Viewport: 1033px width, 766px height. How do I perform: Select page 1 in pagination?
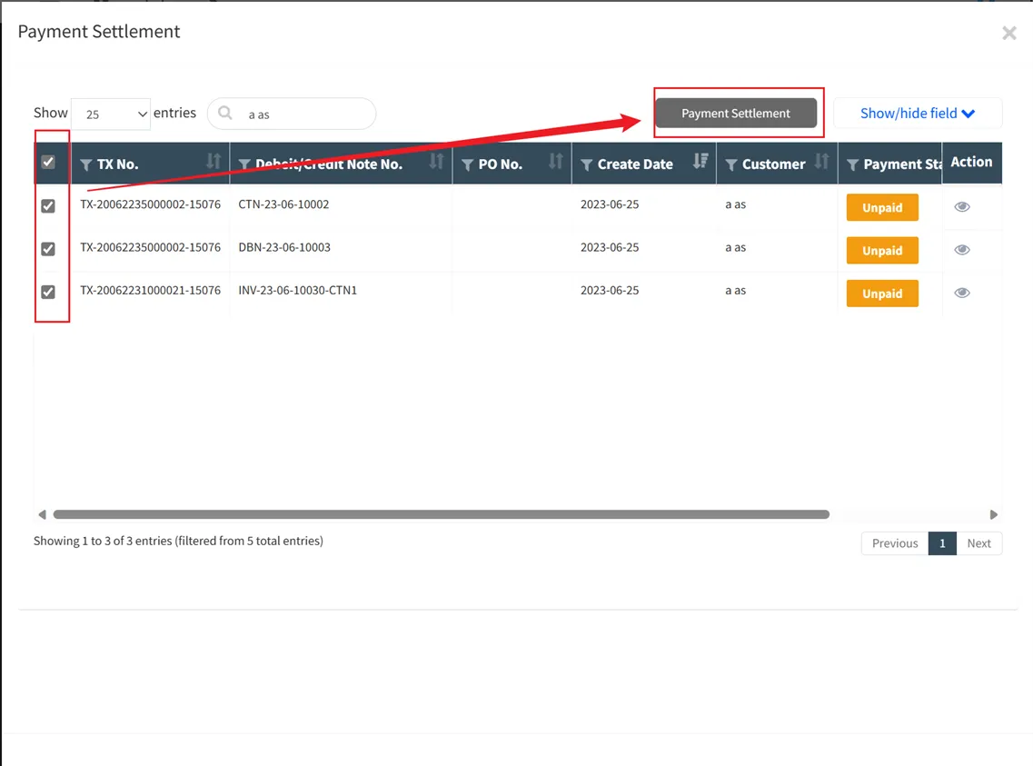pos(942,543)
